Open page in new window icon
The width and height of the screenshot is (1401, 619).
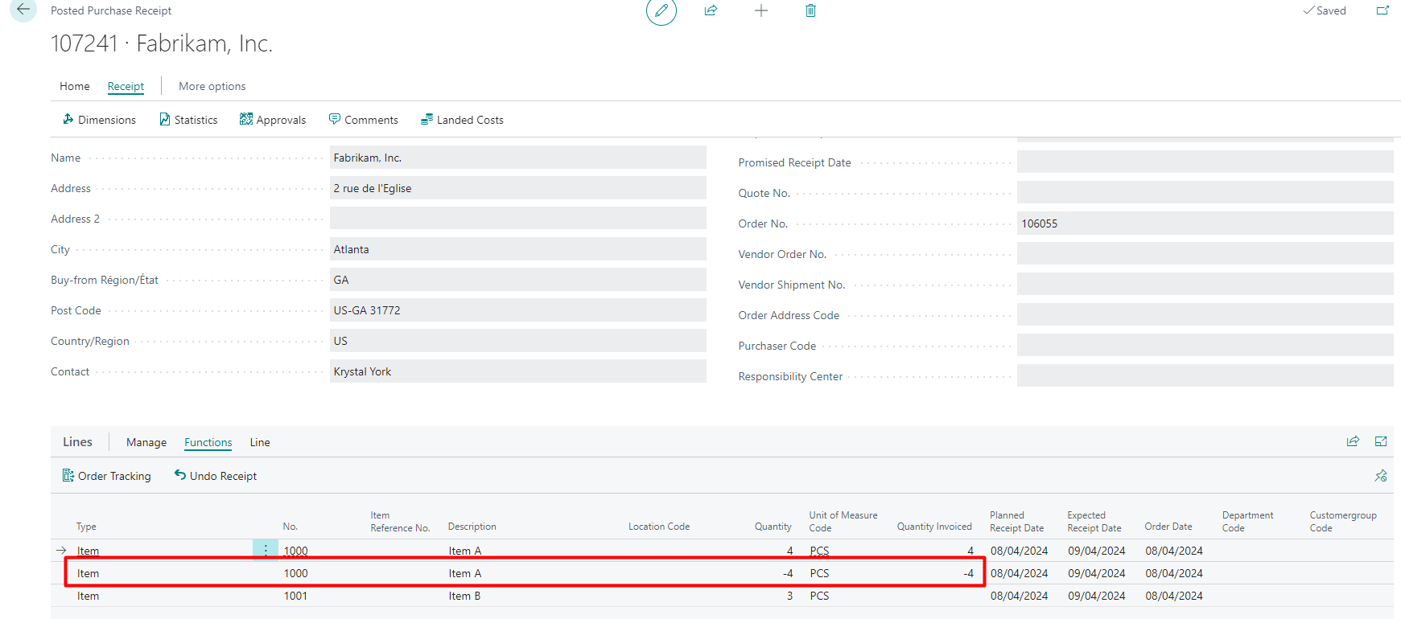pos(1382,11)
